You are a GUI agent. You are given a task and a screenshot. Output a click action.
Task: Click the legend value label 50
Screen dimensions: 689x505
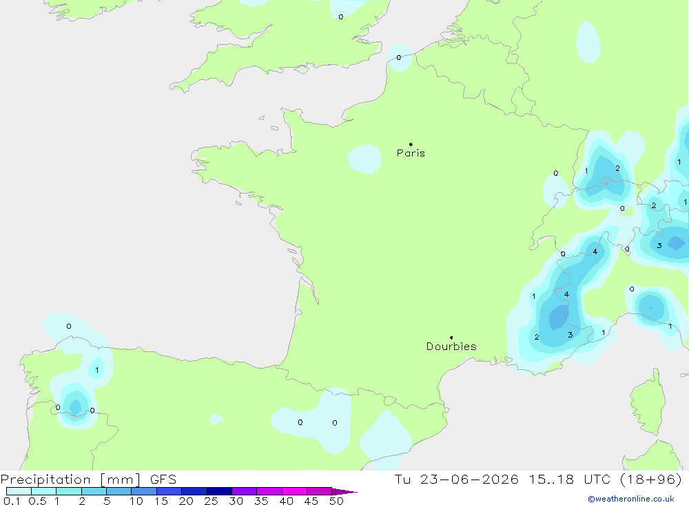(336, 501)
